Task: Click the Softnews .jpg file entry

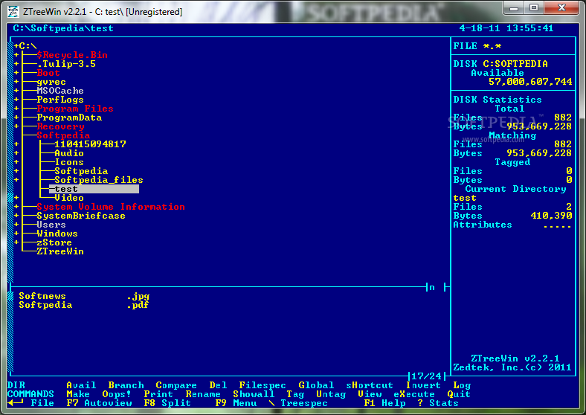Action: [84, 296]
